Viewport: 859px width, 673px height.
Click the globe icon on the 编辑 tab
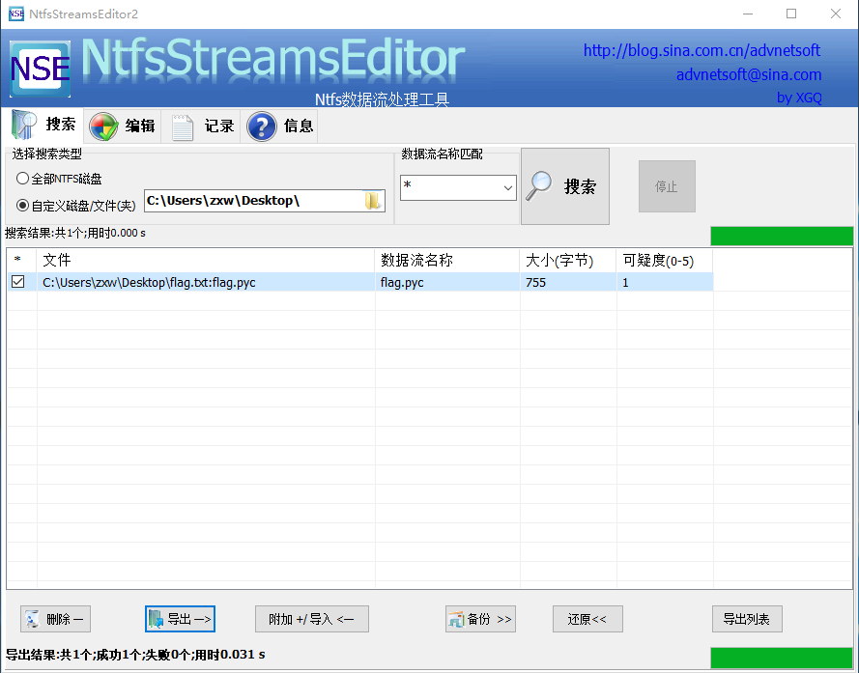(104, 126)
